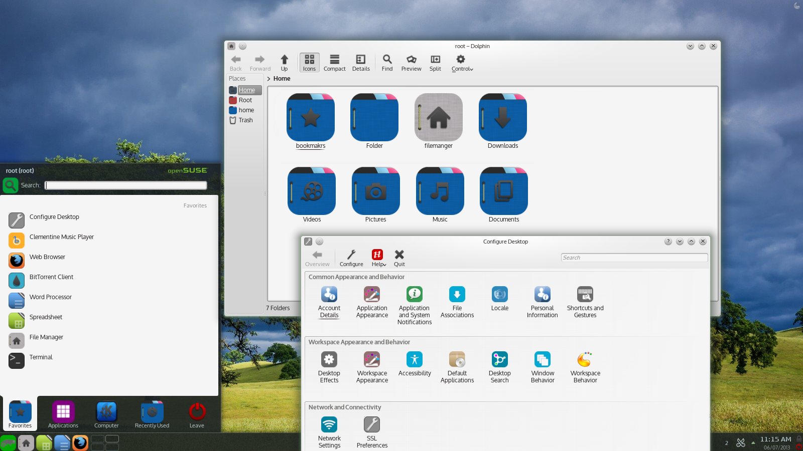Switch to the Computer tab in launcher

pyautogui.click(x=106, y=414)
